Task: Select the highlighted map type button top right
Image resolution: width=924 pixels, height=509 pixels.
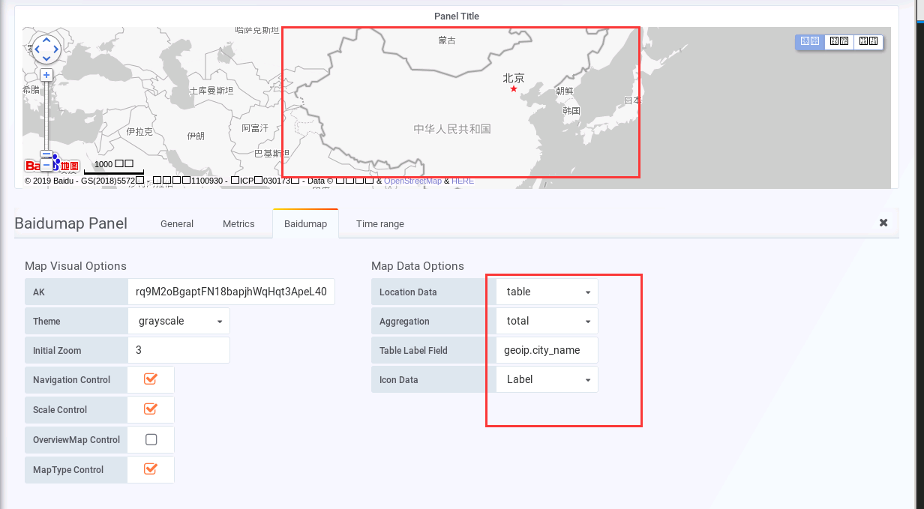Action: [809, 42]
